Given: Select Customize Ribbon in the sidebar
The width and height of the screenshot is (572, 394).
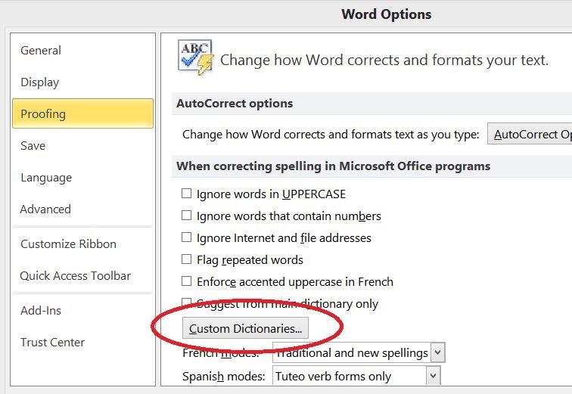Looking at the screenshot, I should click(x=69, y=244).
